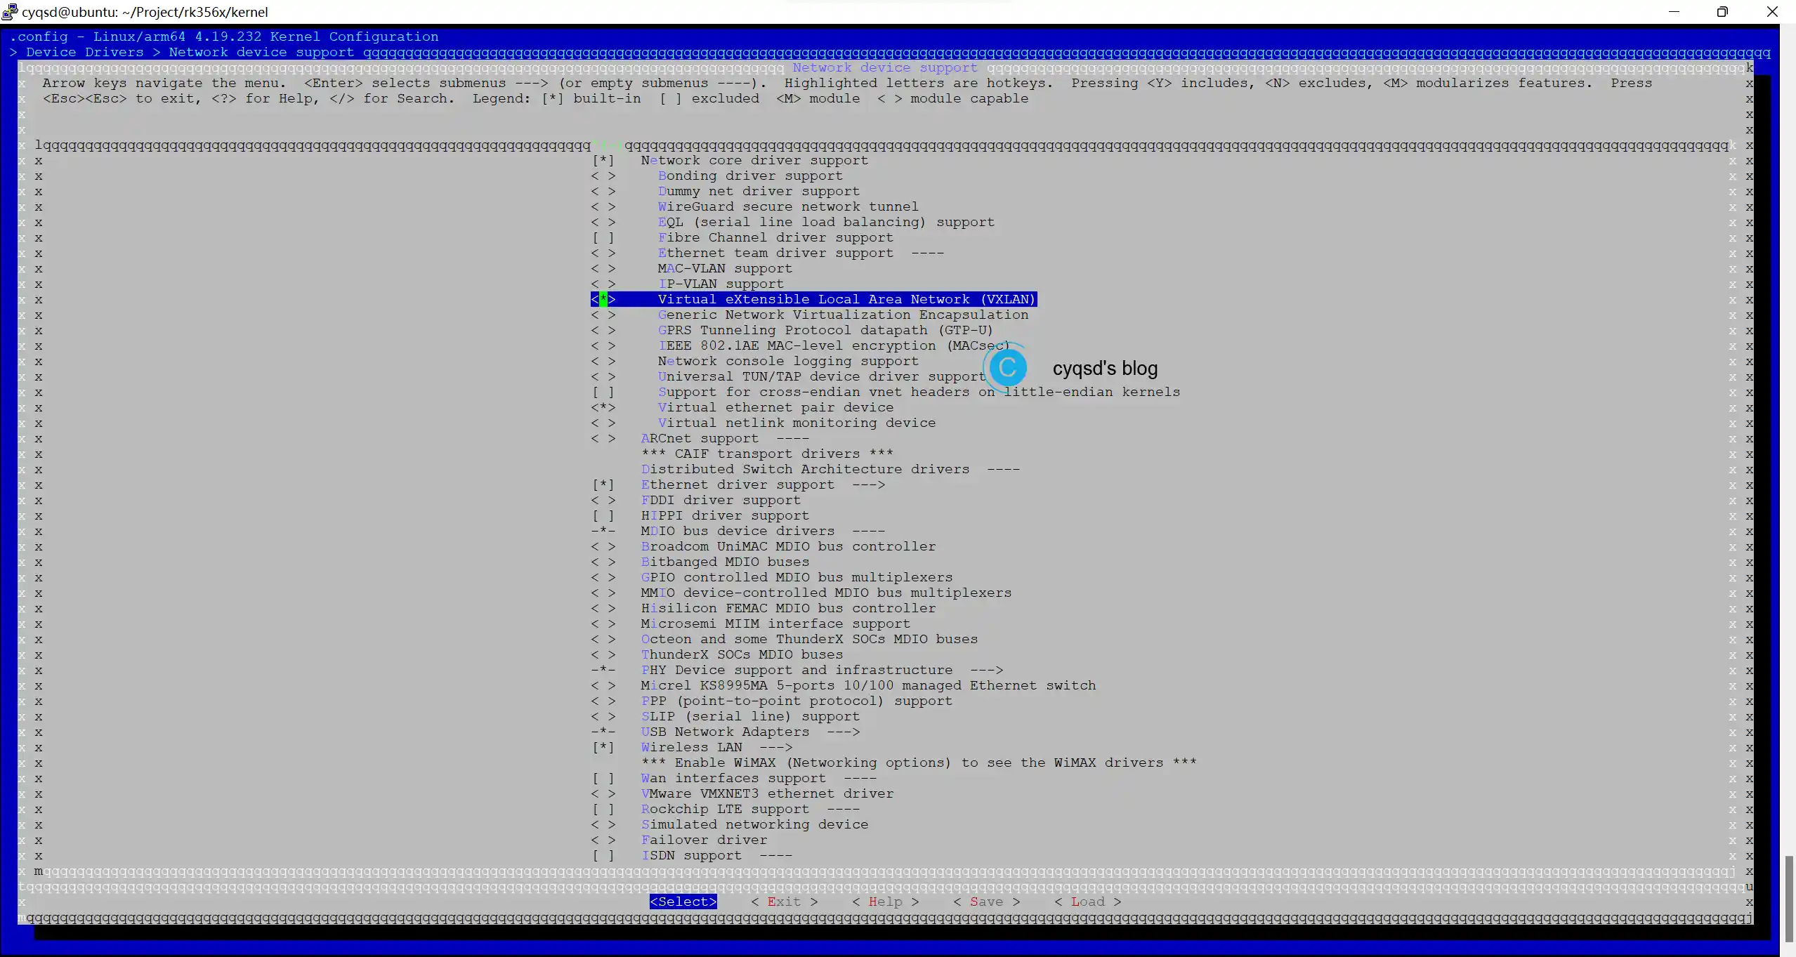
Task: Click the Exit button to quit menuconfig
Action: pos(784,902)
